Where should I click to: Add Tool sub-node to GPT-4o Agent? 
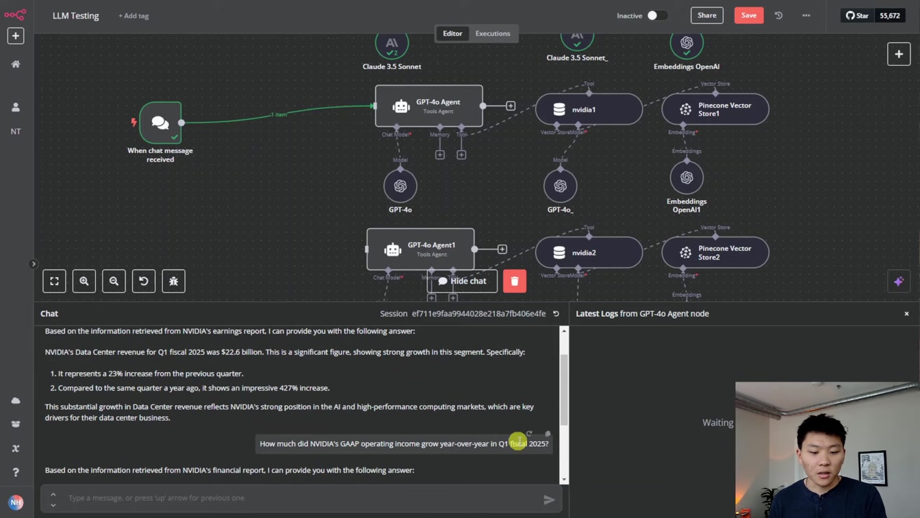point(461,155)
